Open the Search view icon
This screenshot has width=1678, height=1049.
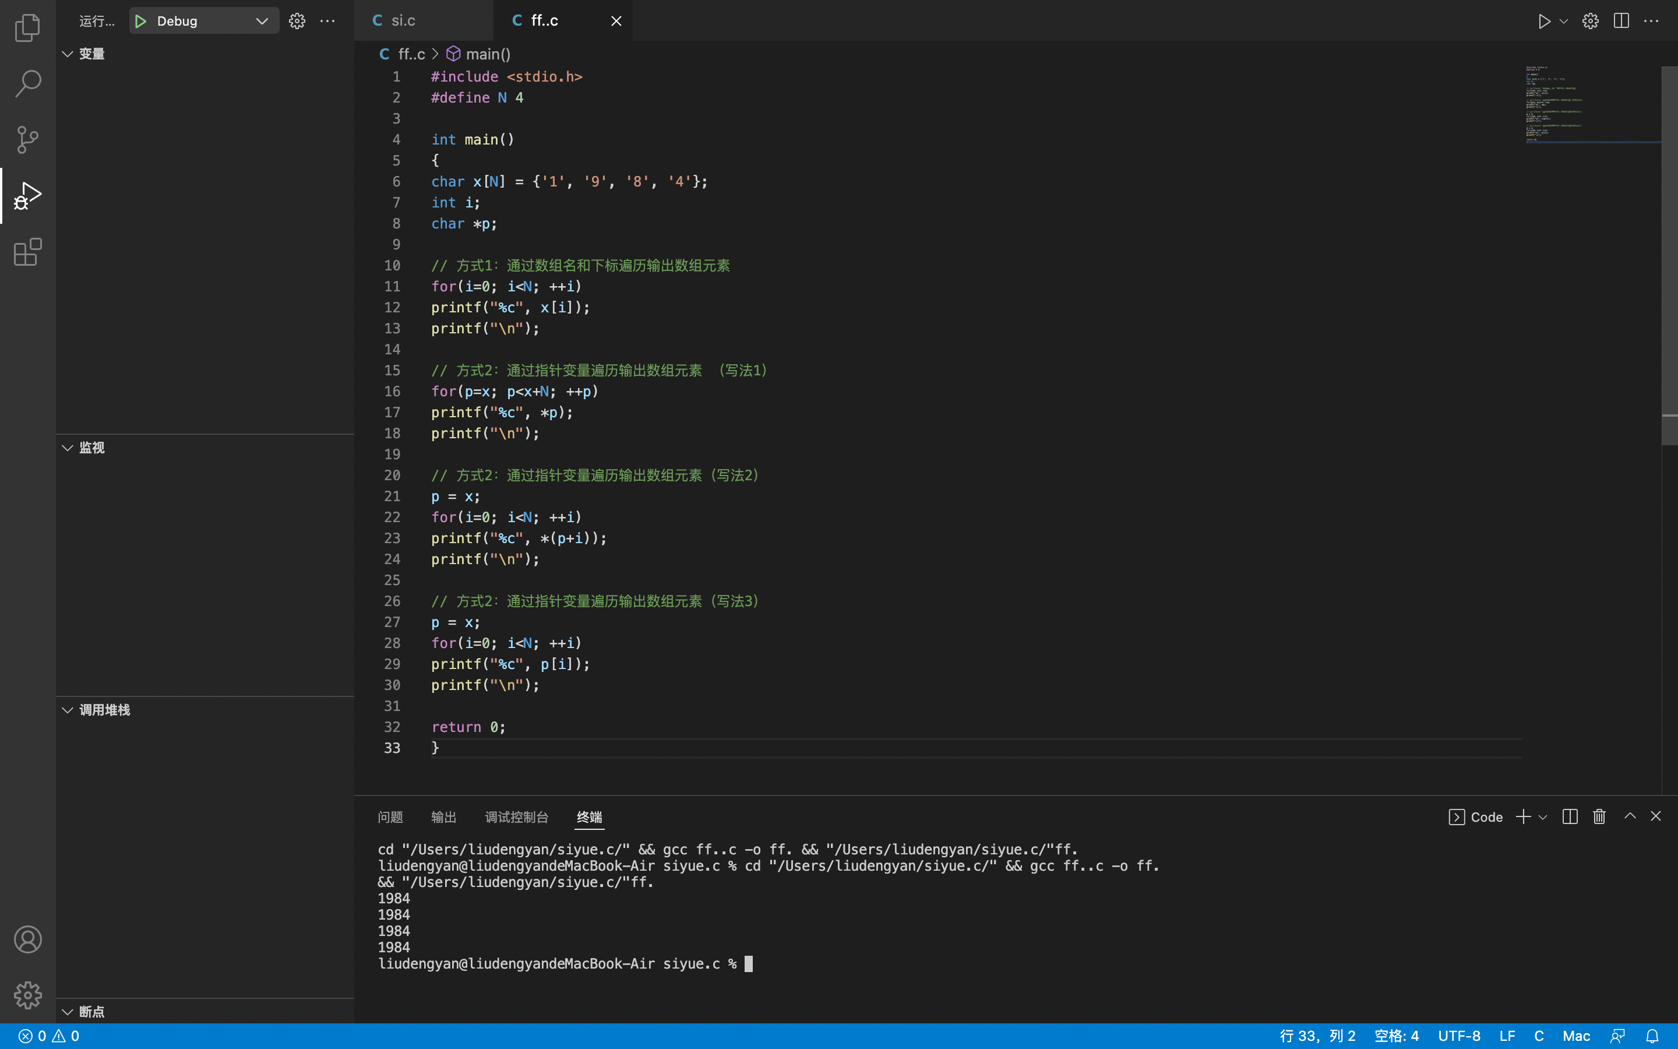(x=28, y=83)
